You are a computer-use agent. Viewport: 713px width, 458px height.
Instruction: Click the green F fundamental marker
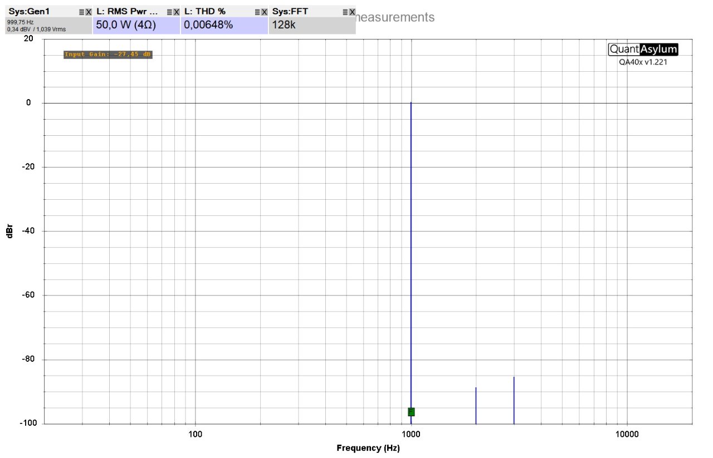(x=411, y=412)
